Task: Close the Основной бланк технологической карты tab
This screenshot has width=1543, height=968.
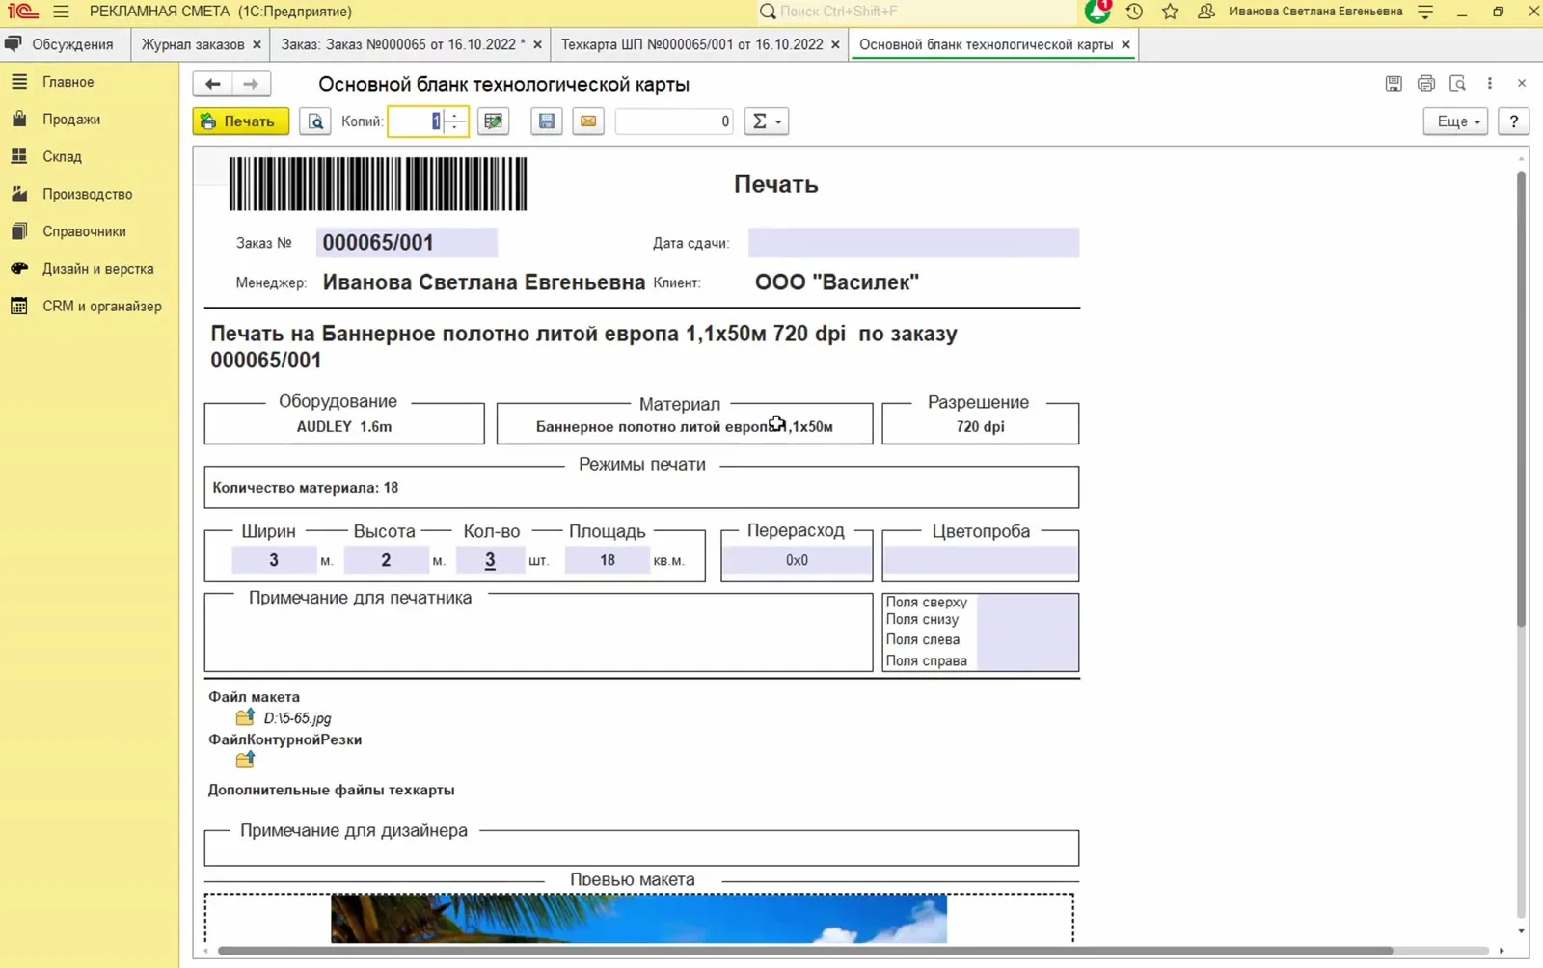Action: point(1125,44)
